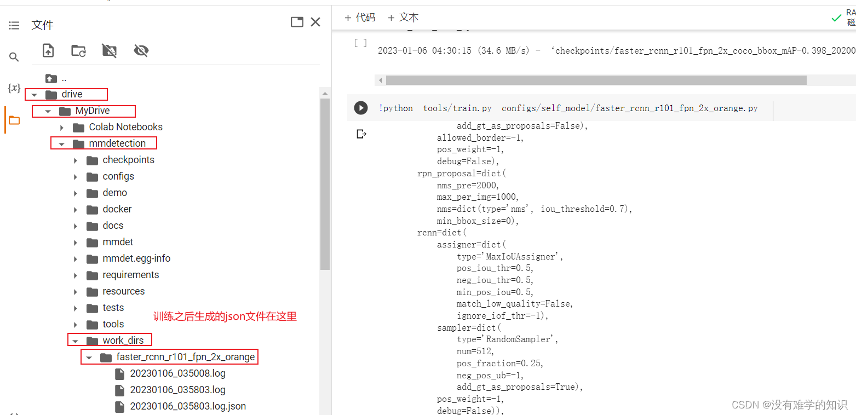The height and width of the screenshot is (415, 856).
Task: Select the checkpoints folder name
Action: 129,160
